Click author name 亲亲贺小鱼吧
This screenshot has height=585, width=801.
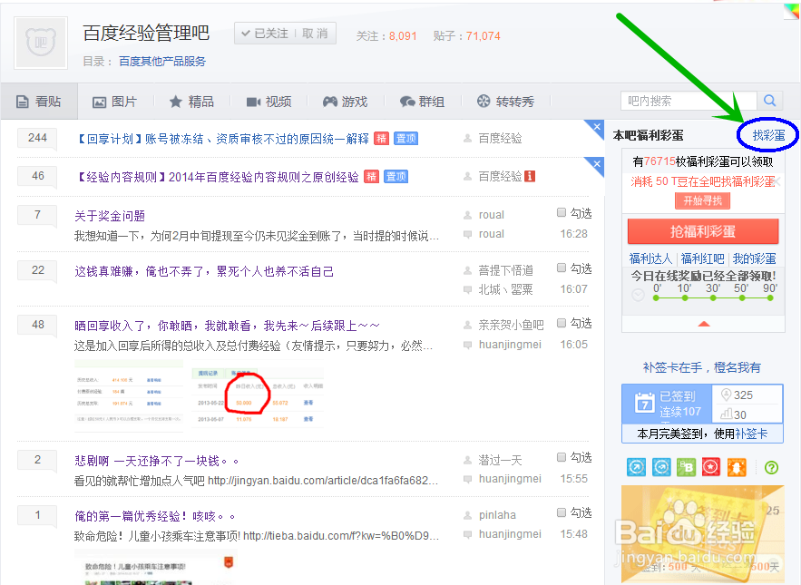511,325
